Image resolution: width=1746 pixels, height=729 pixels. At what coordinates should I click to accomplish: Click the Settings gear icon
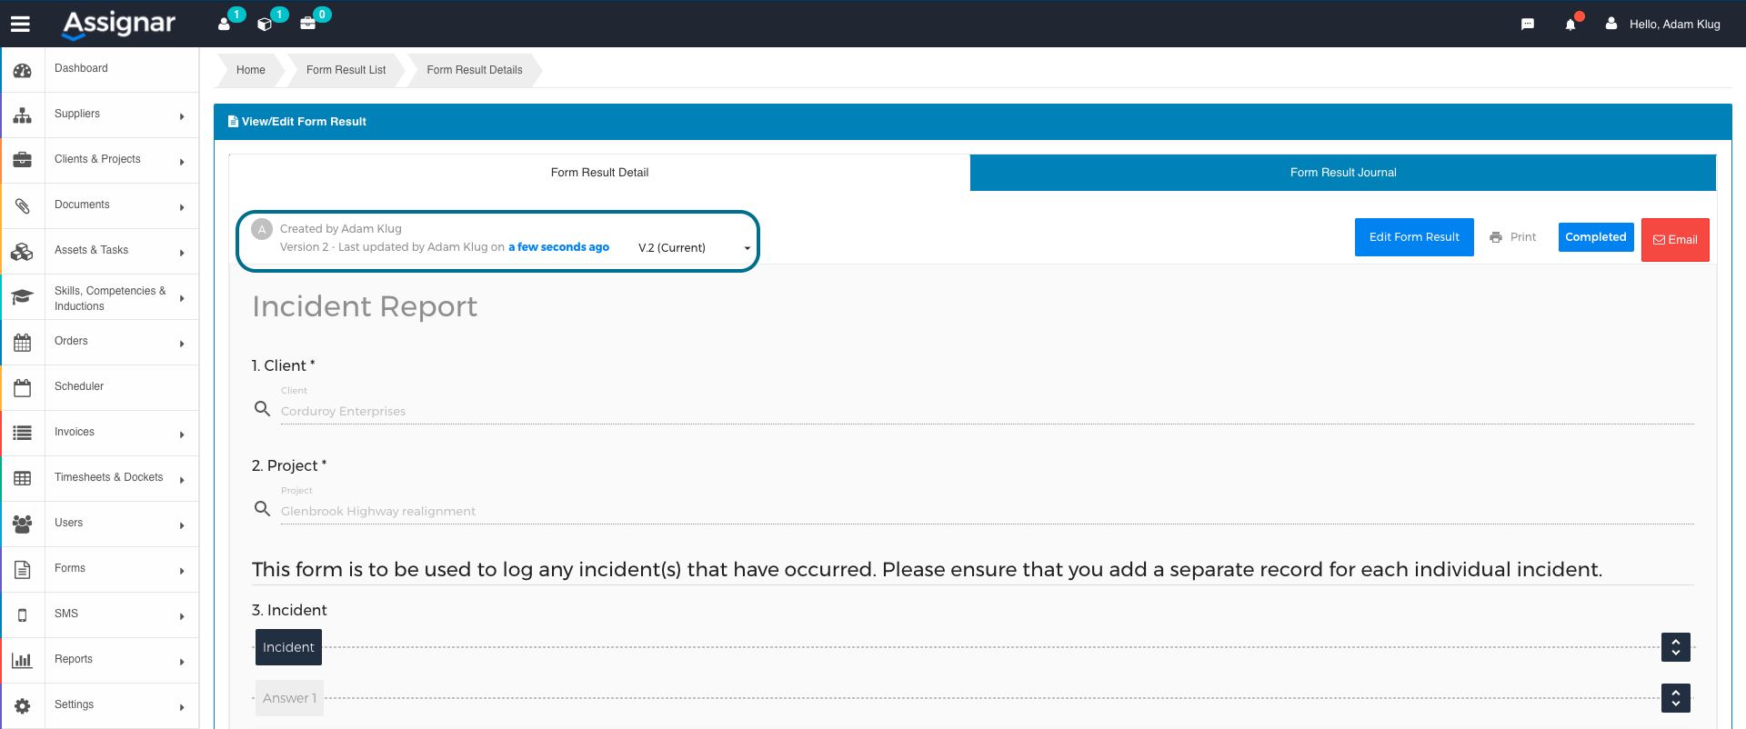[x=23, y=706]
